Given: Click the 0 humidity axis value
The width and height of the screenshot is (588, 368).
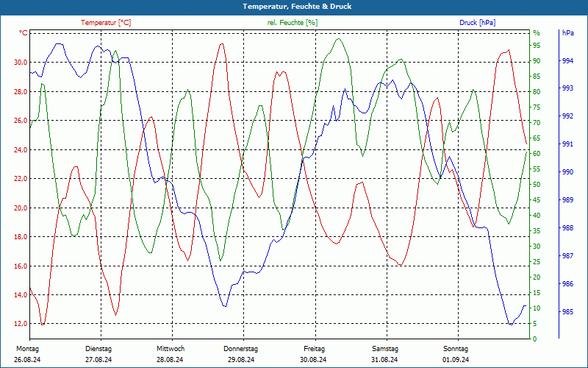Looking at the screenshot, I should click(535, 339).
